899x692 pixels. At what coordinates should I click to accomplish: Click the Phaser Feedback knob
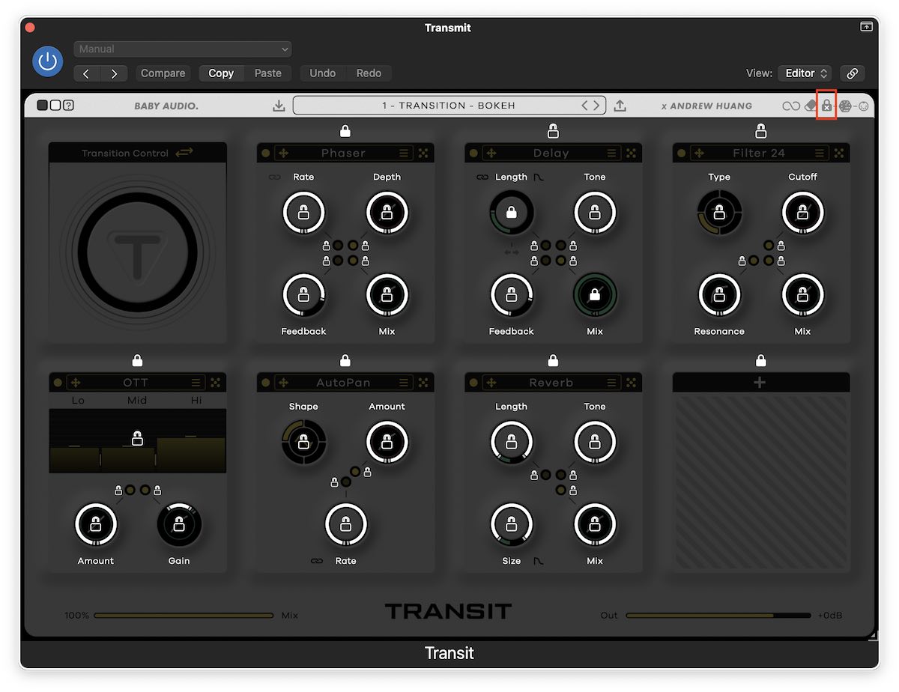click(303, 295)
